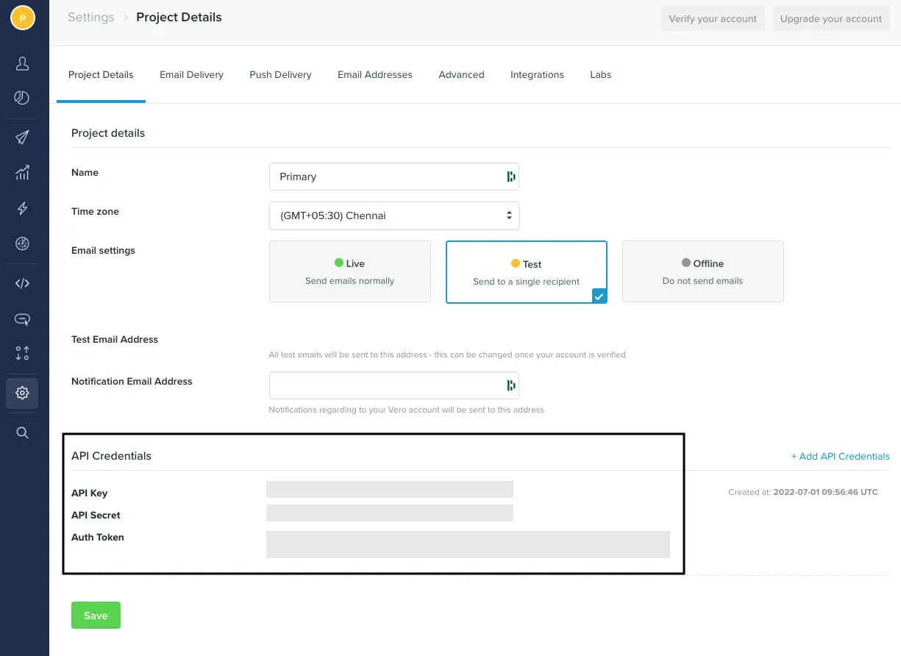Select the Test email setting
Image resolution: width=901 pixels, height=656 pixels.
pos(527,272)
